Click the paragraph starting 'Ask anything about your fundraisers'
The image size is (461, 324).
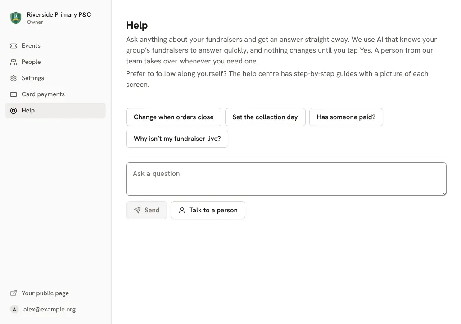282,50
